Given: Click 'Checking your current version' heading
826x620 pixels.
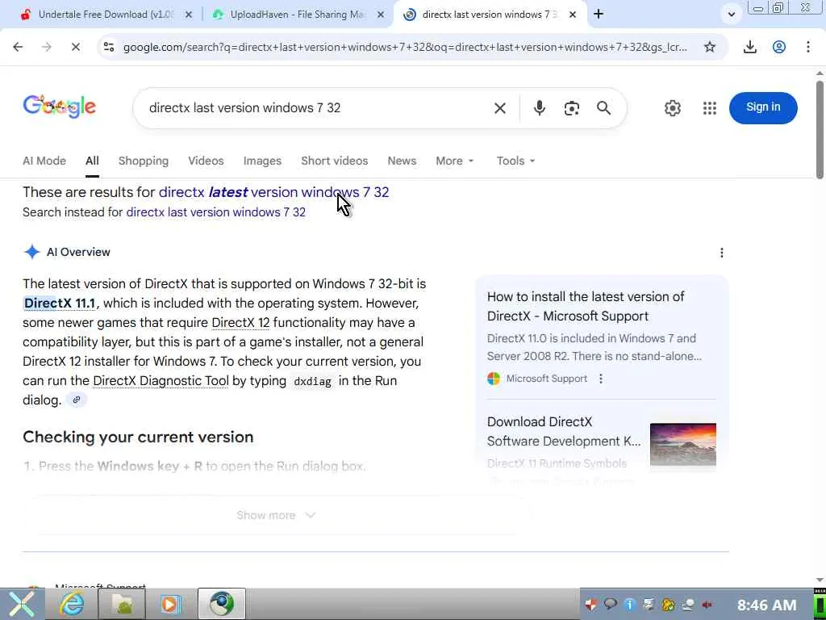Looking at the screenshot, I should coord(138,437).
